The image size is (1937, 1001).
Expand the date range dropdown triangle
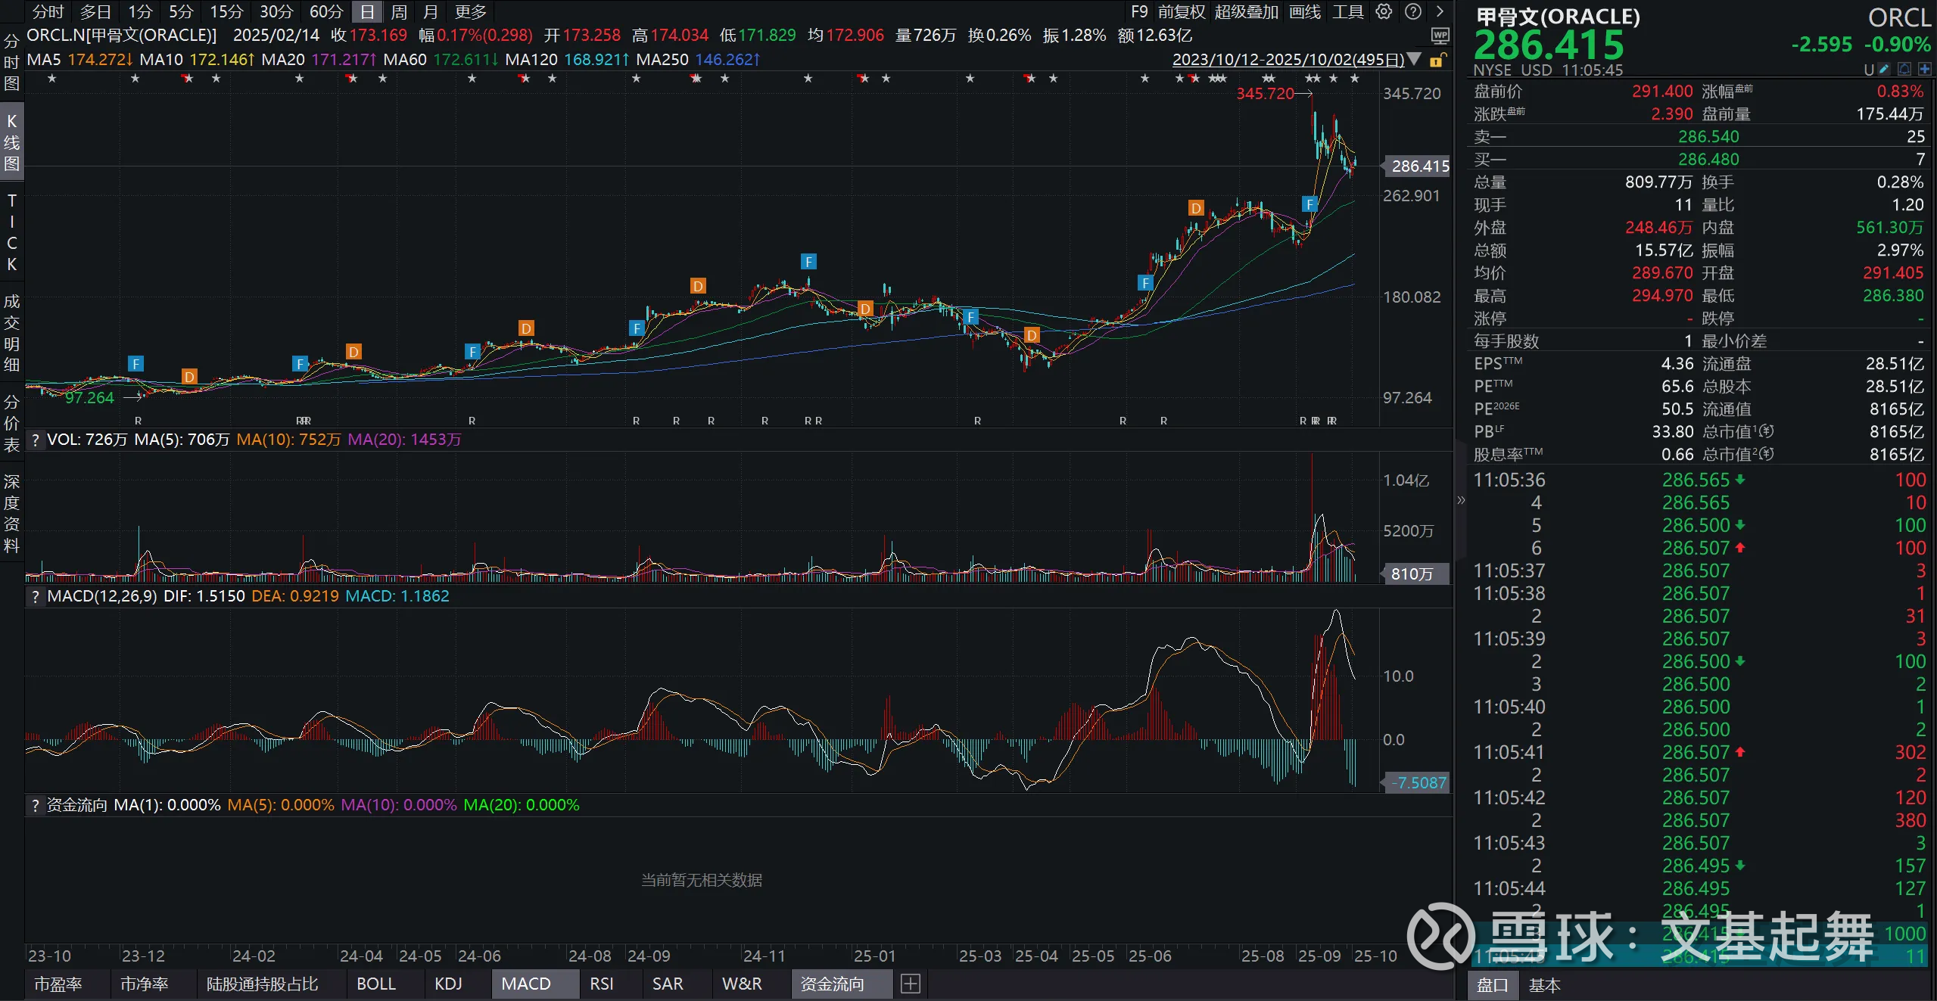(1414, 59)
